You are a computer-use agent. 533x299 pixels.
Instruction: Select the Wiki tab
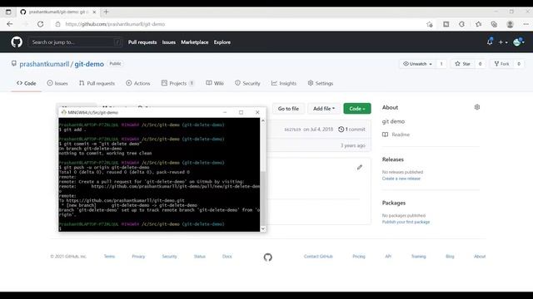click(215, 83)
